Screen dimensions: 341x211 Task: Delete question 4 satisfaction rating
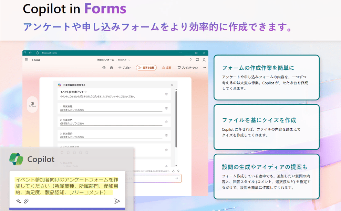coord(166,150)
